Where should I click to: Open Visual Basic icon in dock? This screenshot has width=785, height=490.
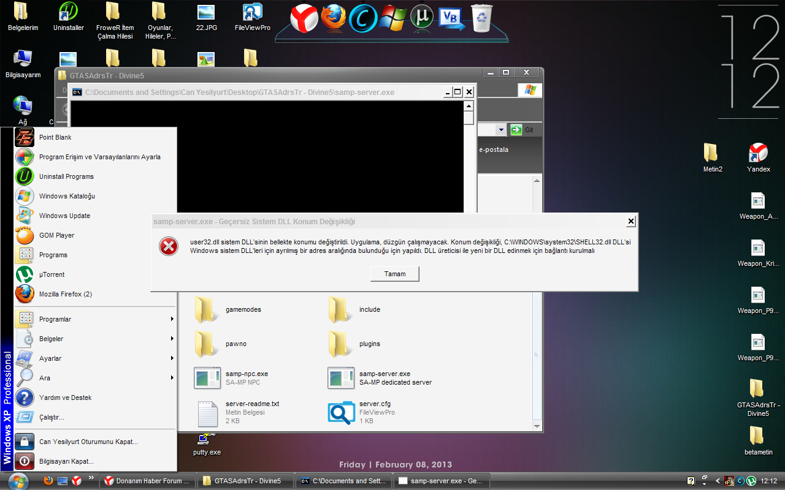tap(451, 18)
